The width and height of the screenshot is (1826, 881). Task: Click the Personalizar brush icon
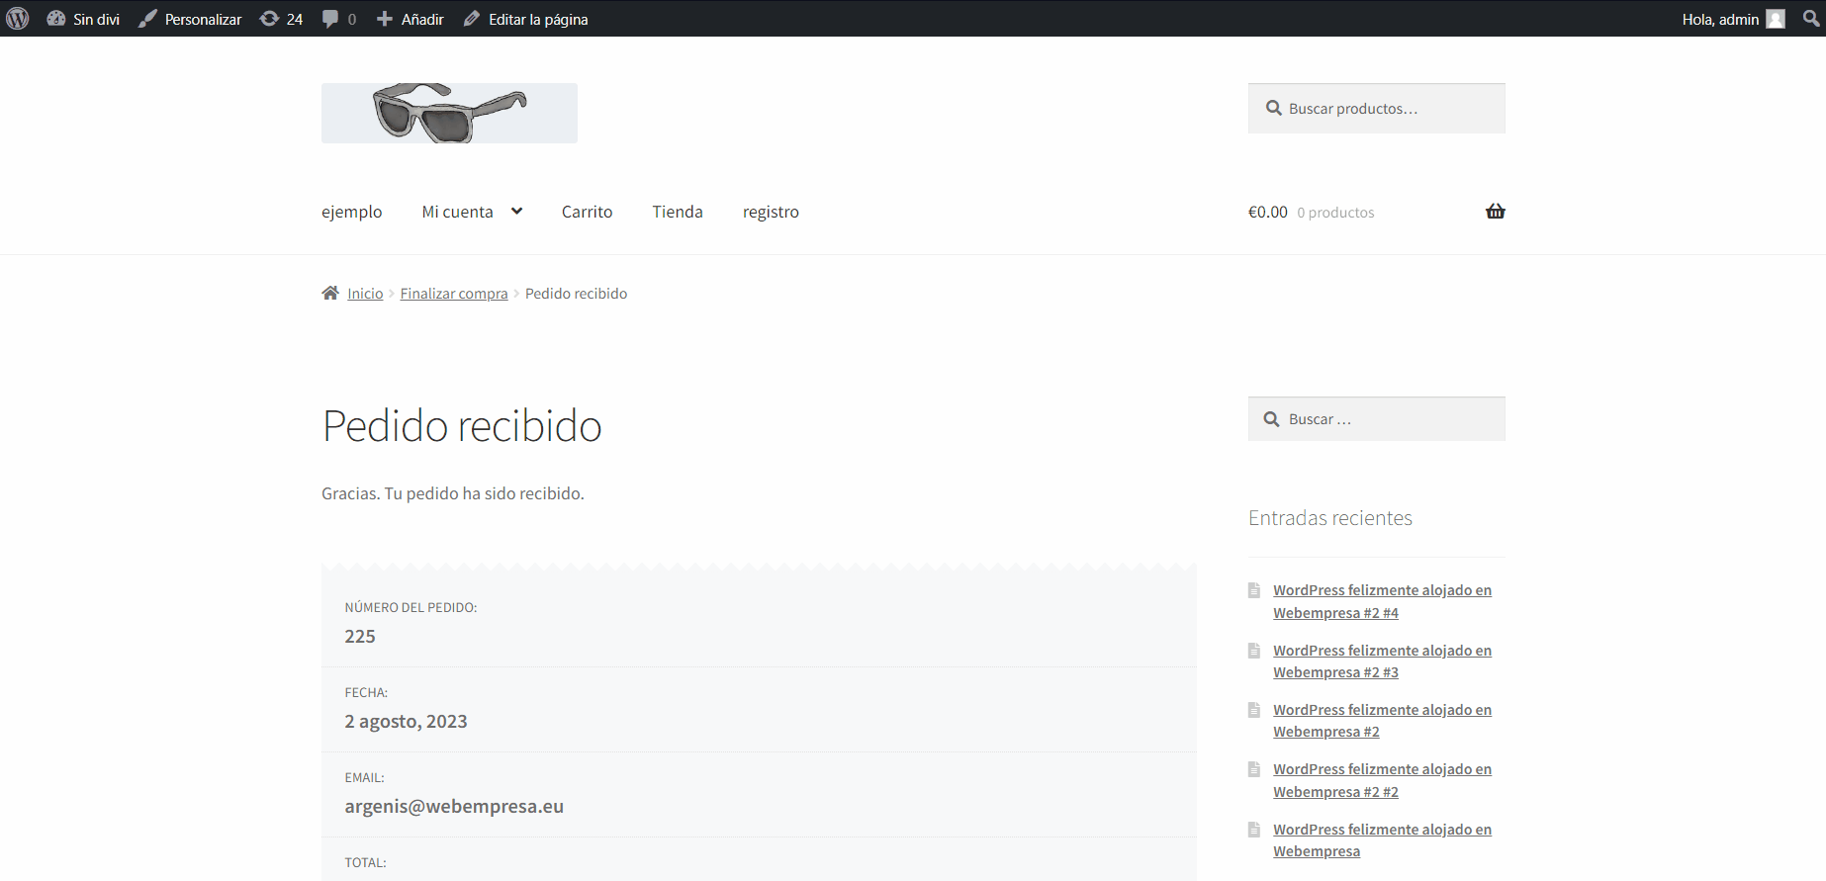[148, 19]
